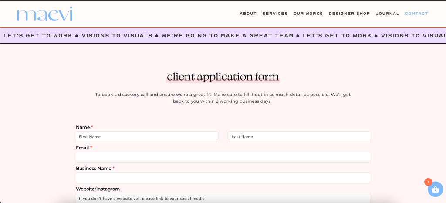Click into the Last Name field
Screen dimensions: 446x203
point(299,137)
